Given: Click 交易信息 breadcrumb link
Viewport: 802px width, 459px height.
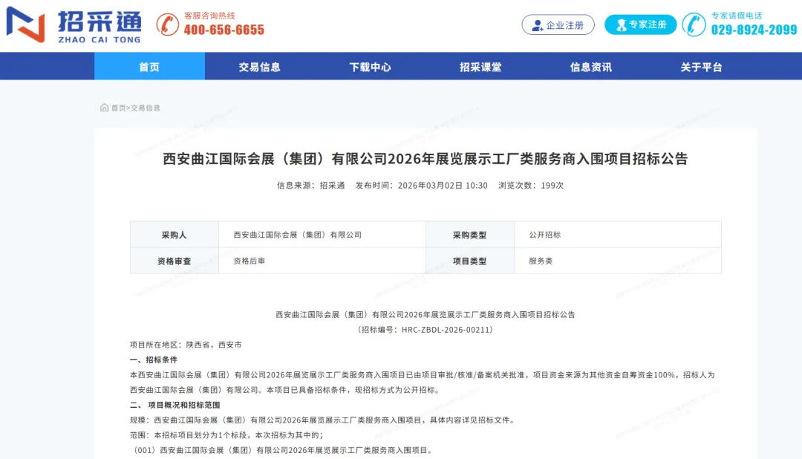Looking at the screenshot, I should (146, 108).
